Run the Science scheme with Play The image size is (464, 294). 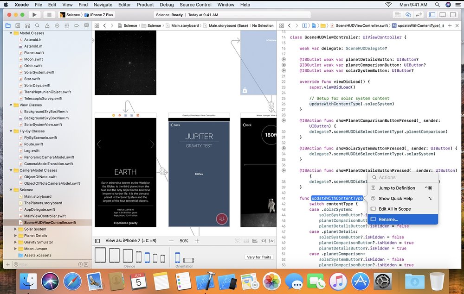click(34, 15)
